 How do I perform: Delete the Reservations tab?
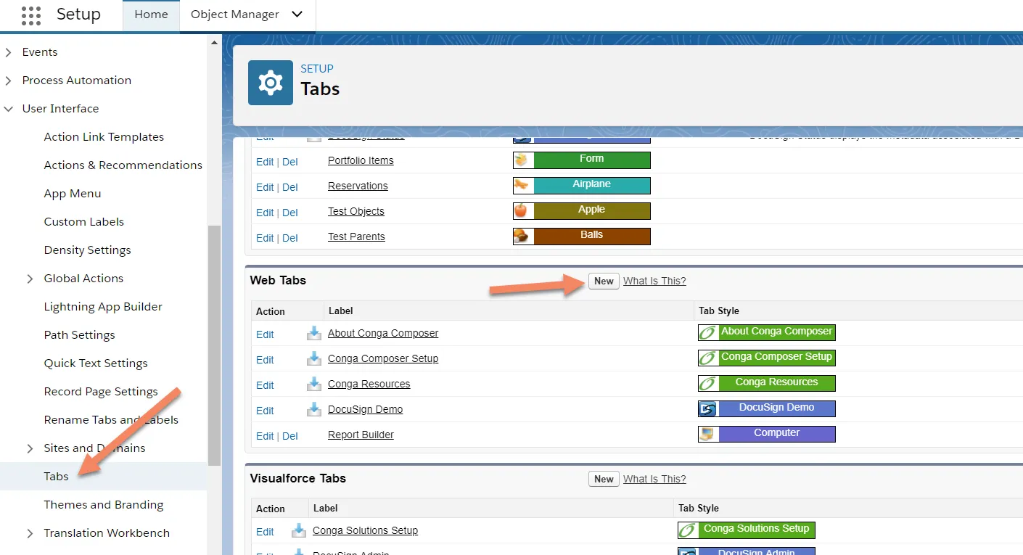point(290,187)
